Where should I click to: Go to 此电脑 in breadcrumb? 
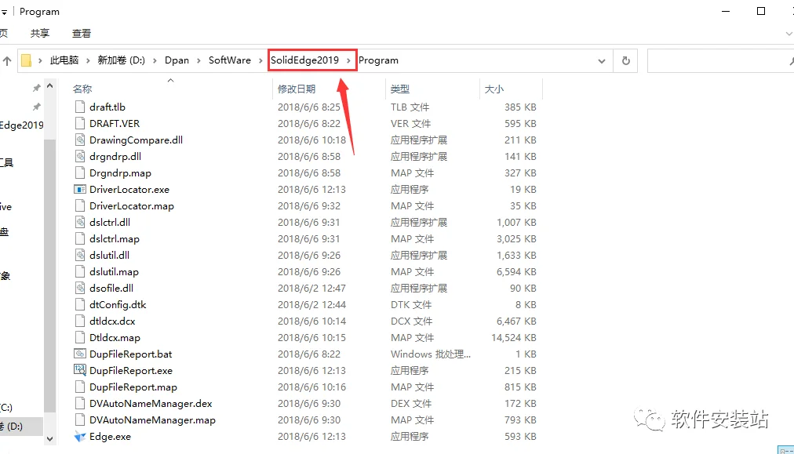coord(64,60)
